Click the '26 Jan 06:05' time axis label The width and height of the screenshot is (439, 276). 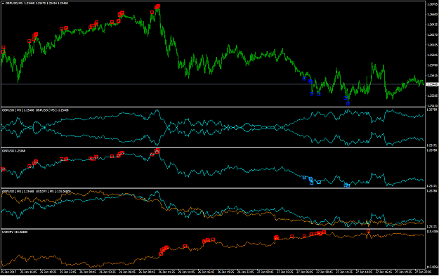127,272
